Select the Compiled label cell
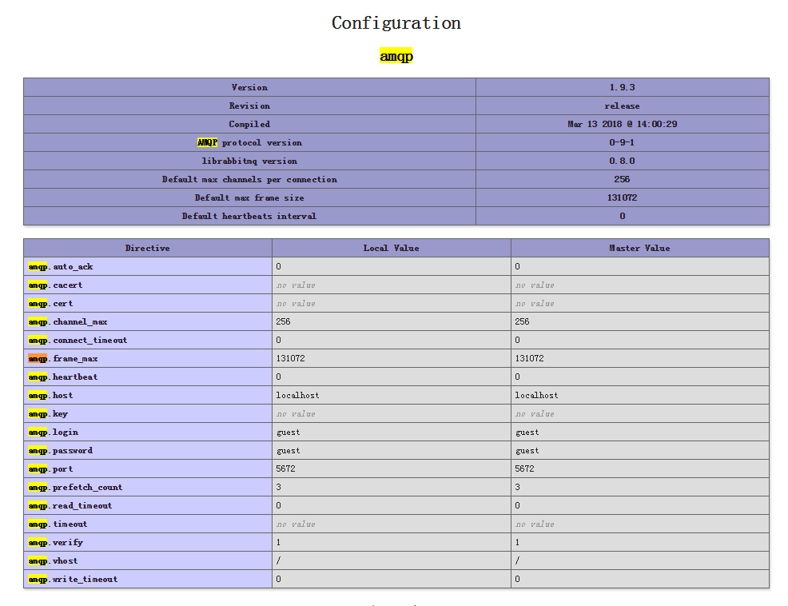Viewport: 788px width, 606px height. pos(249,124)
